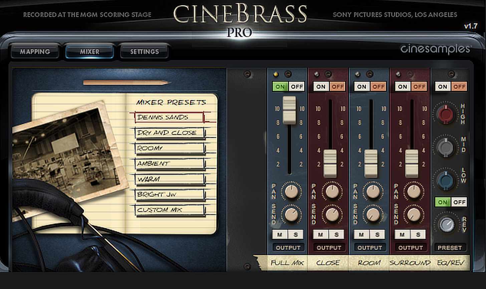The image size is (486, 289).
Task: Click the Room channel OFF button
Action: [378, 87]
